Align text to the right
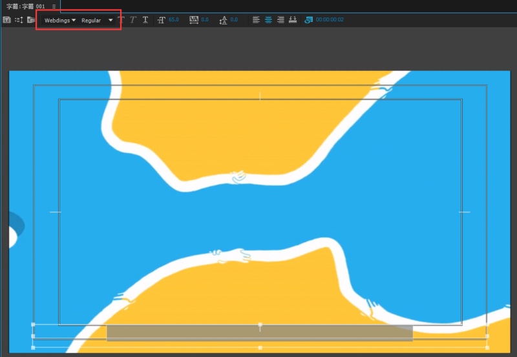The width and height of the screenshot is (517, 357). click(x=280, y=20)
